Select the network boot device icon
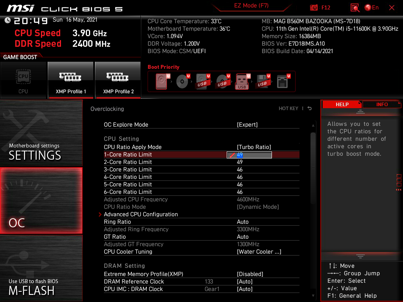 coord(283,81)
